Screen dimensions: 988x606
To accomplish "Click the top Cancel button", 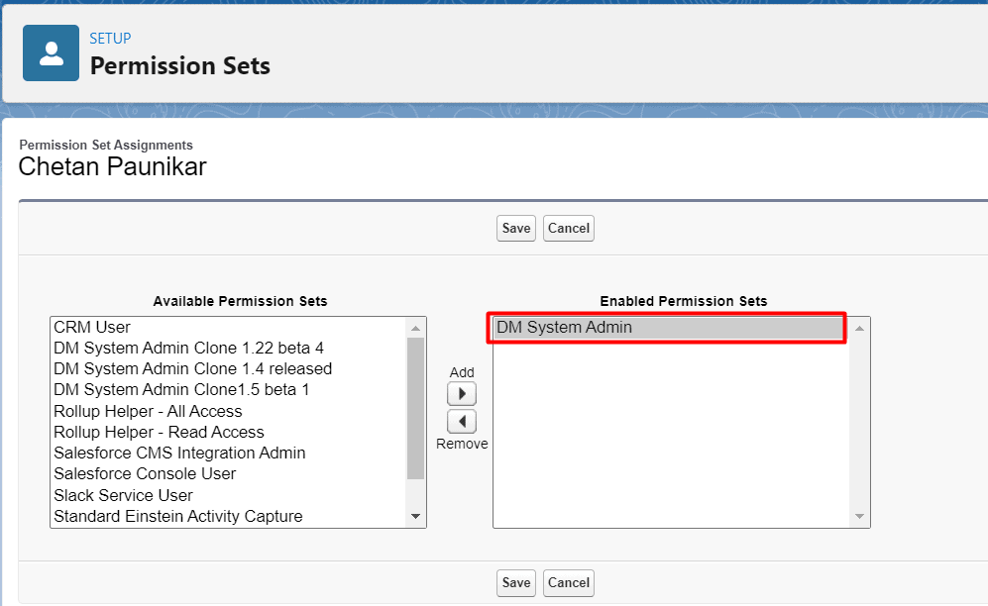I will click(569, 228).
